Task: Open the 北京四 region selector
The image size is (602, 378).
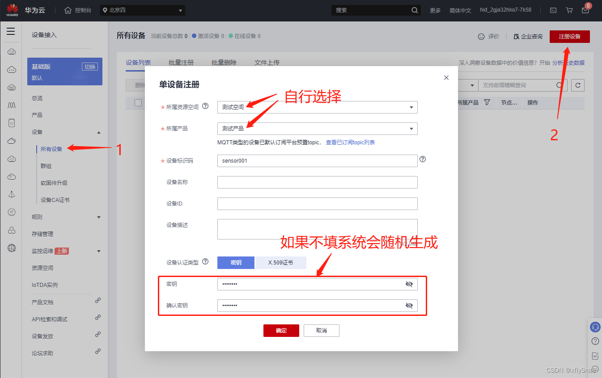Action: click(143, 10)
